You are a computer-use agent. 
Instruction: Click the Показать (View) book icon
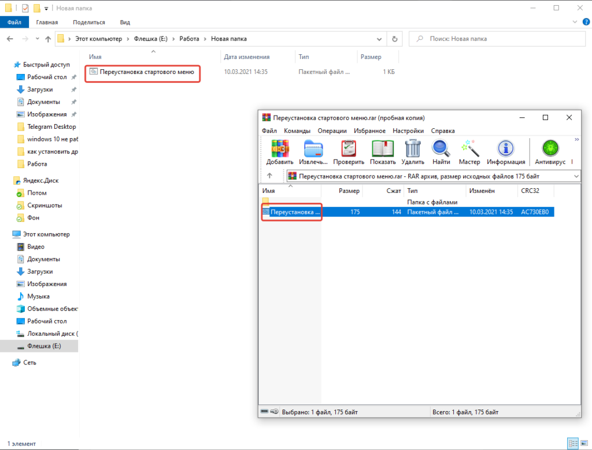click(382, 151)
